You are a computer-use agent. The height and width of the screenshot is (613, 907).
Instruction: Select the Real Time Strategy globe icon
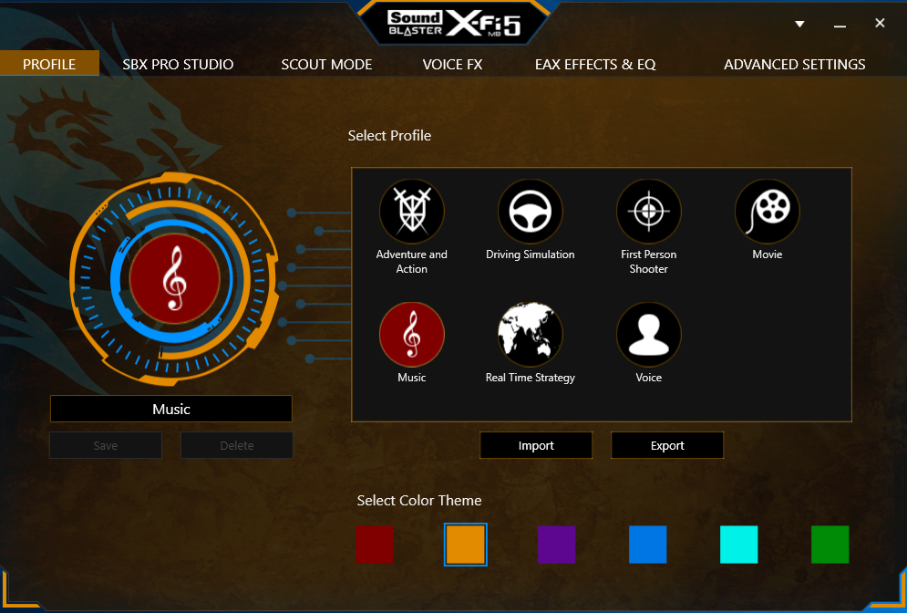(x=531, y=335)
